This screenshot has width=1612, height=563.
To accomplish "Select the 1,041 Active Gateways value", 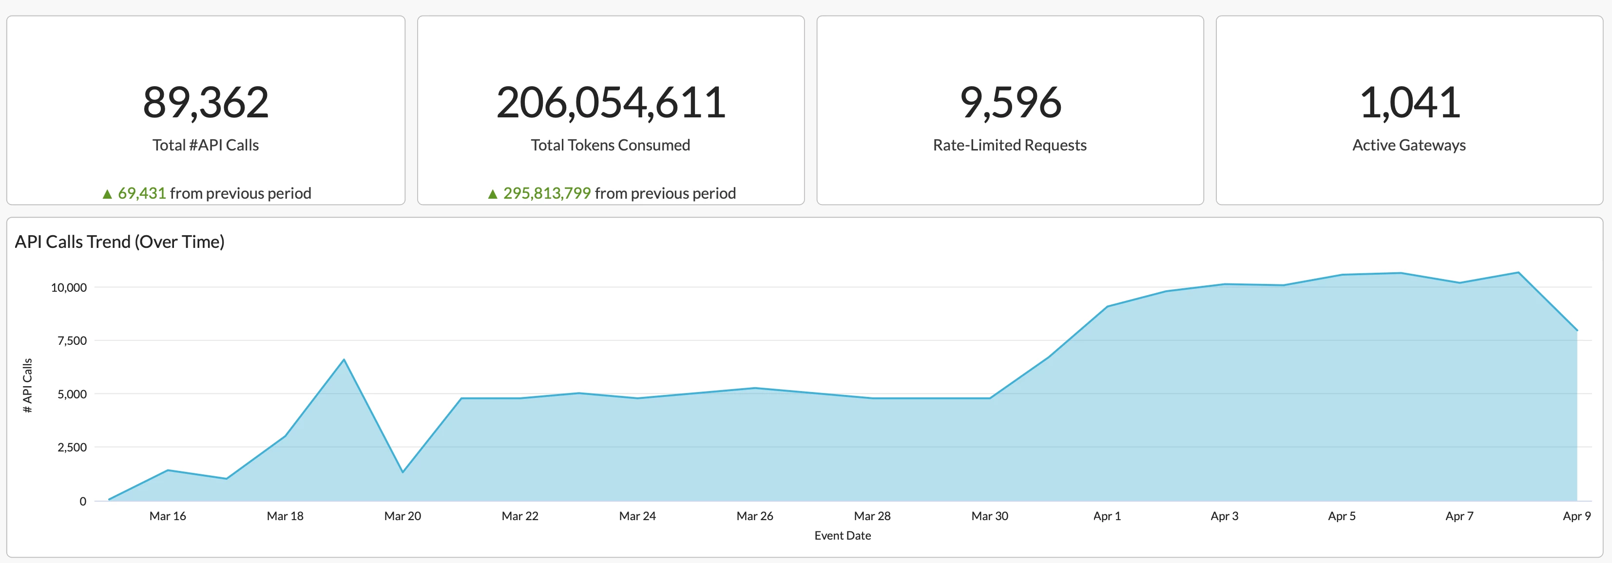I will 1409,103.
